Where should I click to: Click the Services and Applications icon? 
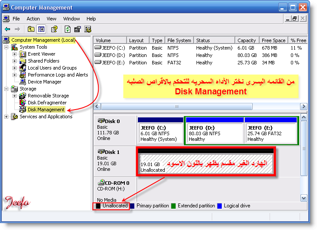[x=14, y=117]
